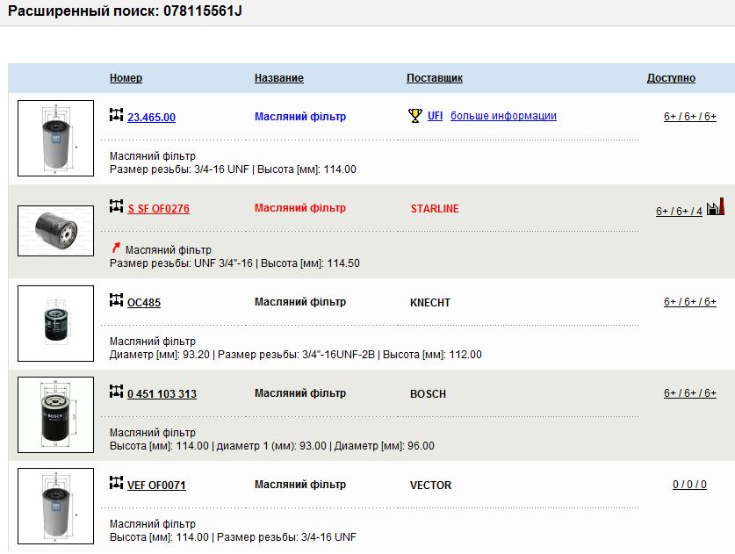The image size is (735, 554).
Task: Click the trophy icon next to UFI
Action: click(415, 116)
